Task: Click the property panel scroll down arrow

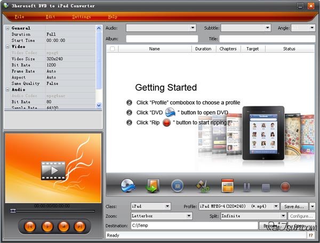Action: [x=99, y=105]
